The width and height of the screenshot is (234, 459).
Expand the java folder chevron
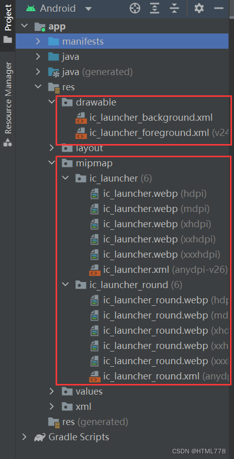pyautogui.click(x=37, y=56)
